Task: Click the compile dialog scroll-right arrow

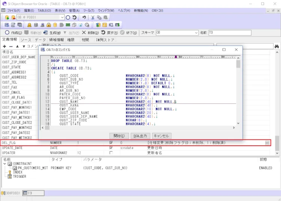Action: click(234, 127)
